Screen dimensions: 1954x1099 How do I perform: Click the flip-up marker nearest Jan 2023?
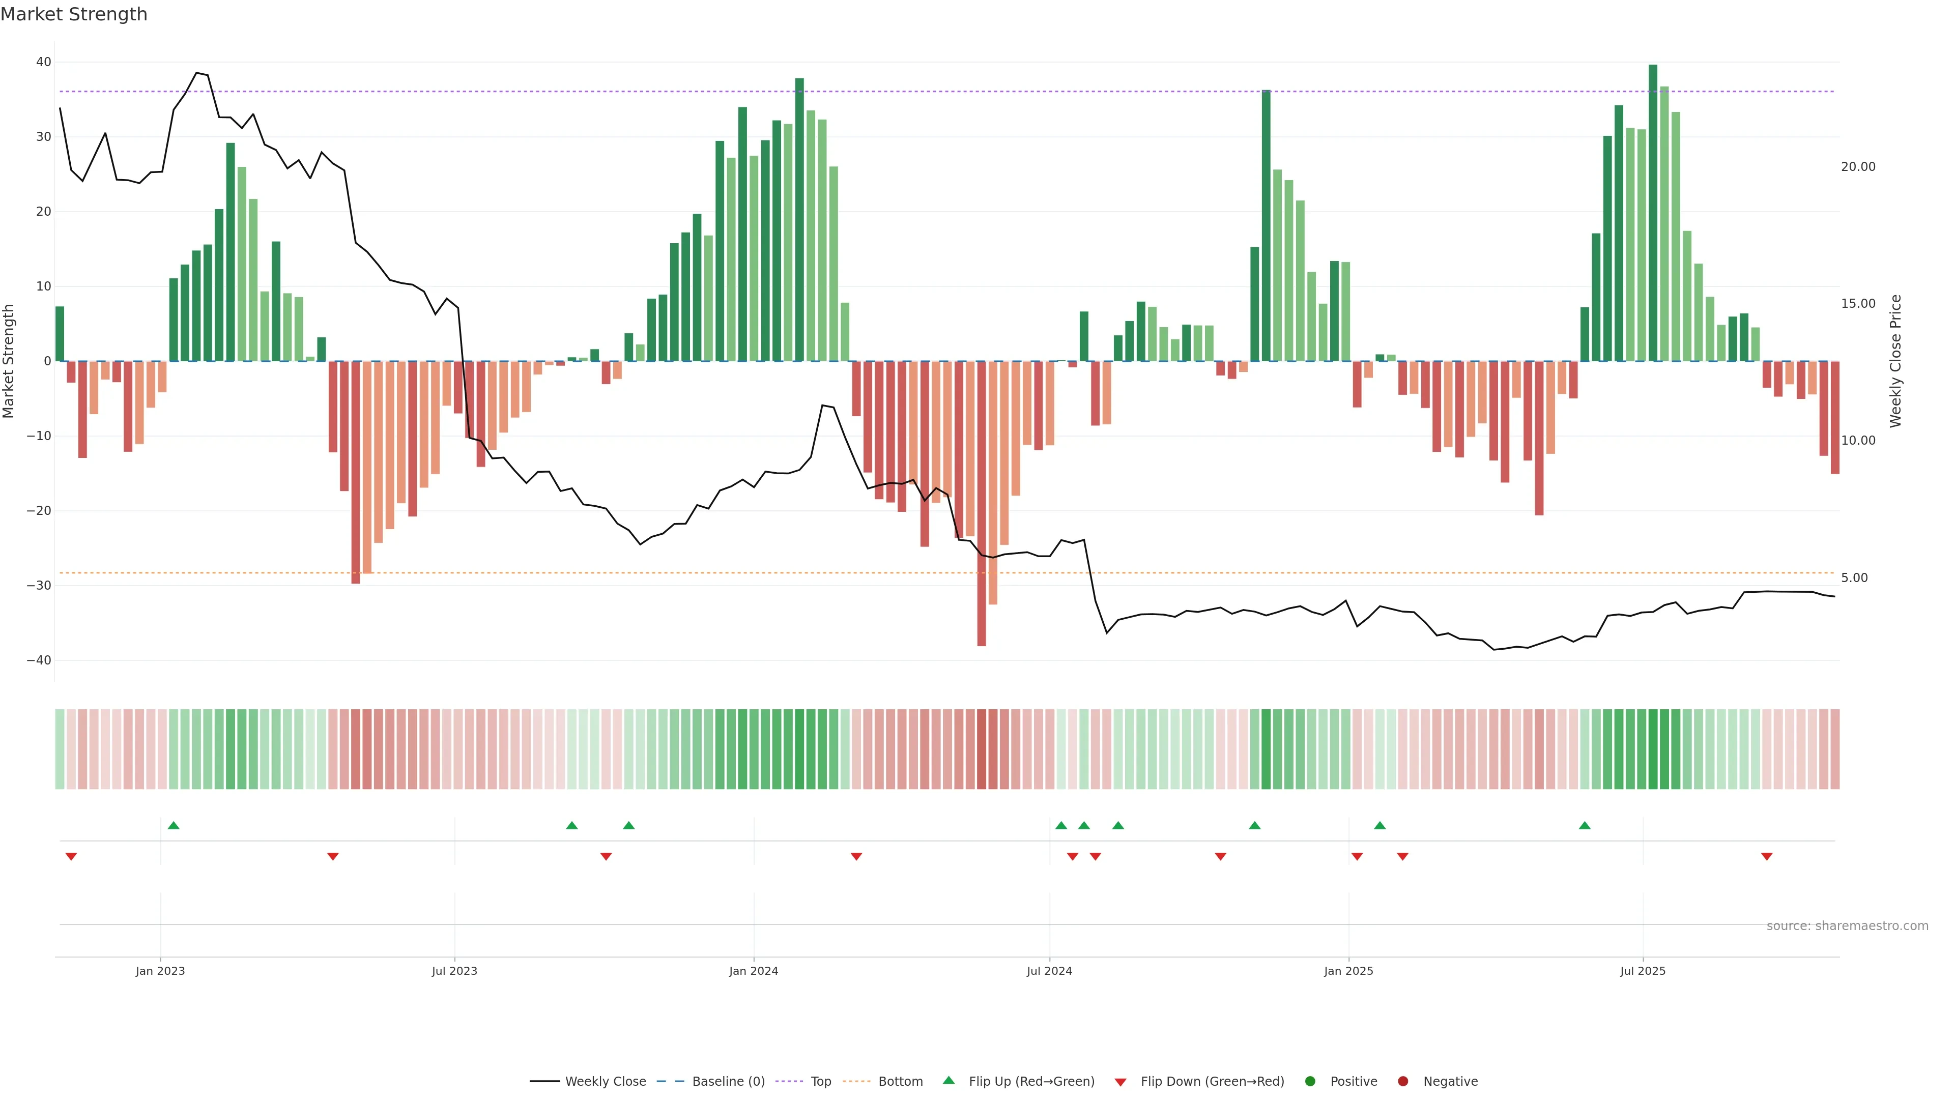(x=174, y=825)
